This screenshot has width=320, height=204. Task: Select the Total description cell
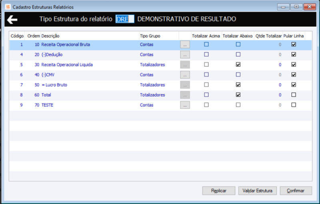tap(90, 95)
